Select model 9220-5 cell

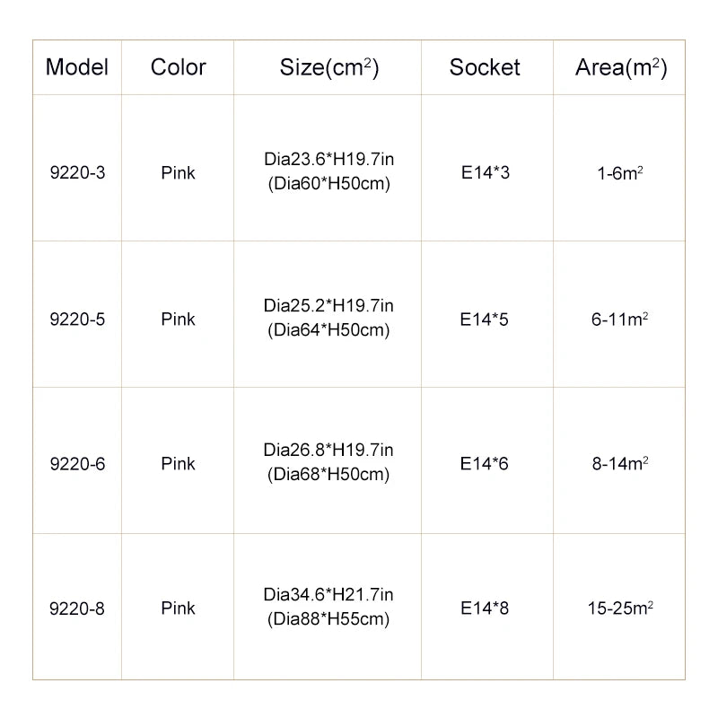point(77,319)
